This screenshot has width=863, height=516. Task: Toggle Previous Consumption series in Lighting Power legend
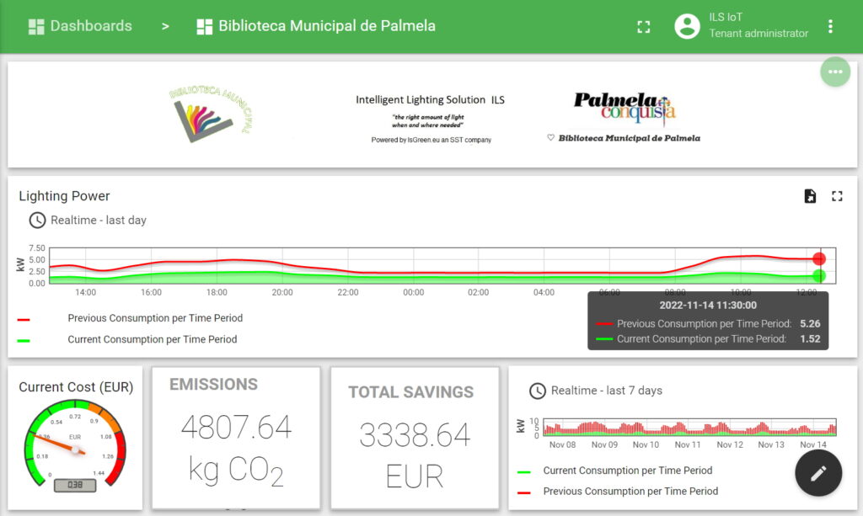pyautogui.click(x=154, y=318)
